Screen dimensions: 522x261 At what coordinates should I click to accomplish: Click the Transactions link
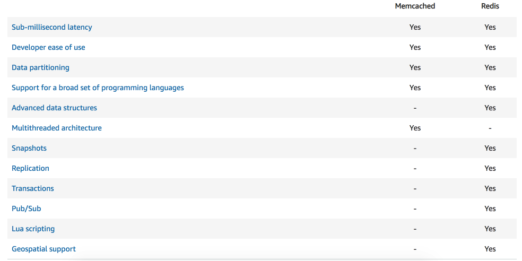point(33,188)
